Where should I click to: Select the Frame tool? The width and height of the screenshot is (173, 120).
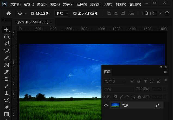[7, 65]
